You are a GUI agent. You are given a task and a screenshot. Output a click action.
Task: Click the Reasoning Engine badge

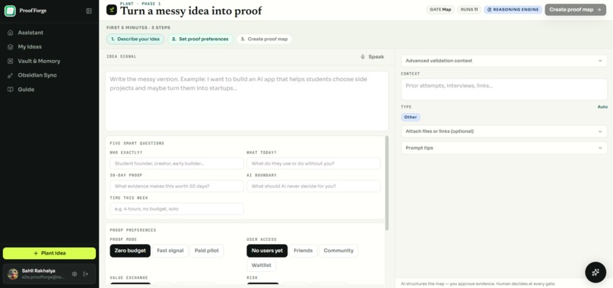(x=513, y=10)
